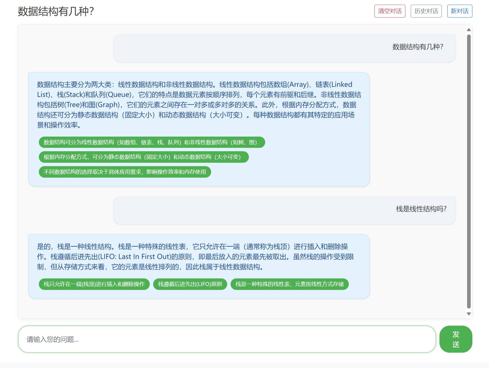Select the tag about 线性数据结构 和非线性数据结构
The width and height of the screenshot is (489, 368).
[x=152, y=142]
